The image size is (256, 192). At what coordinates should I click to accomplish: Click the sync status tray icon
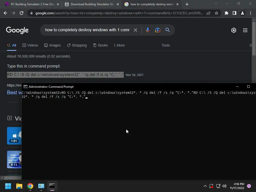click(211, 186)
